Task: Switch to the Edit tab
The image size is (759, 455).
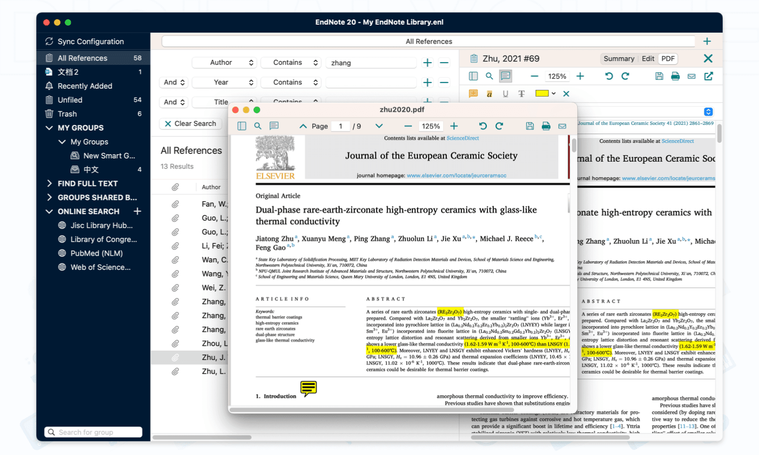Action: pos(648,58)
